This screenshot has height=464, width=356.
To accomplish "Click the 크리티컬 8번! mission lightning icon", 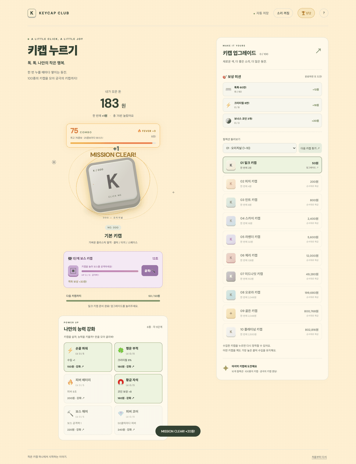I will 229,105.
